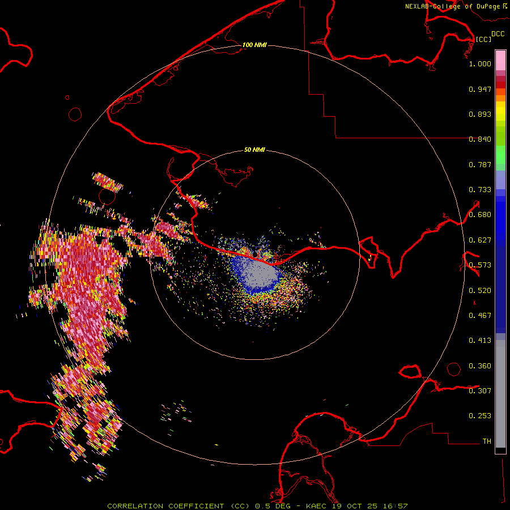Click the 0.413 legend value
Viewport: 510px width, 510px height.
(480, 341)
